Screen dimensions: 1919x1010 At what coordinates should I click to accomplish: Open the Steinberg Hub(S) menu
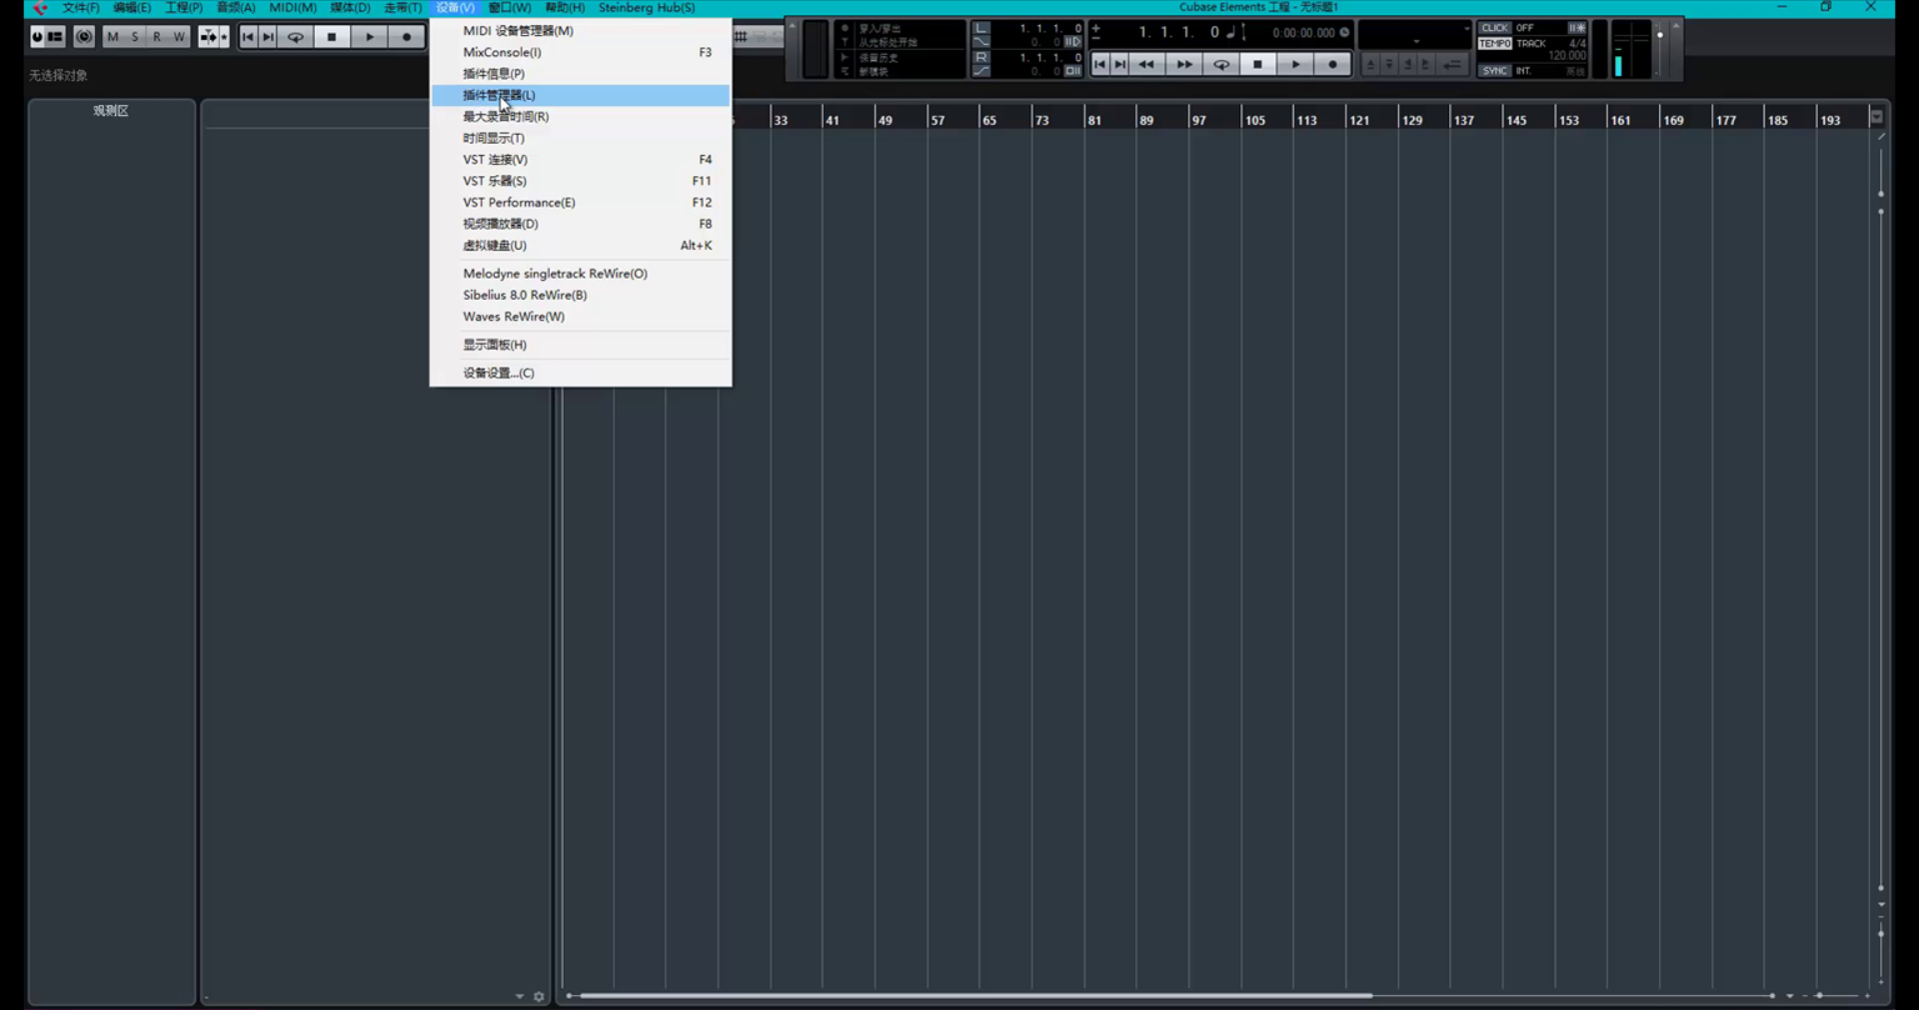647,8
